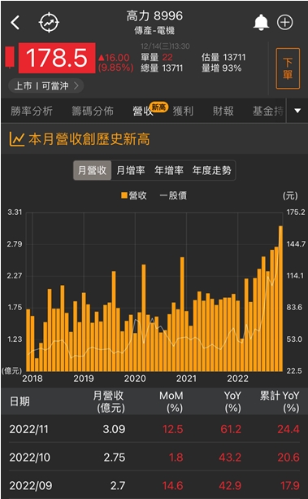Add stock to watchlist with plus icon
The image size is (308, 499).
(x=284, y=23)
